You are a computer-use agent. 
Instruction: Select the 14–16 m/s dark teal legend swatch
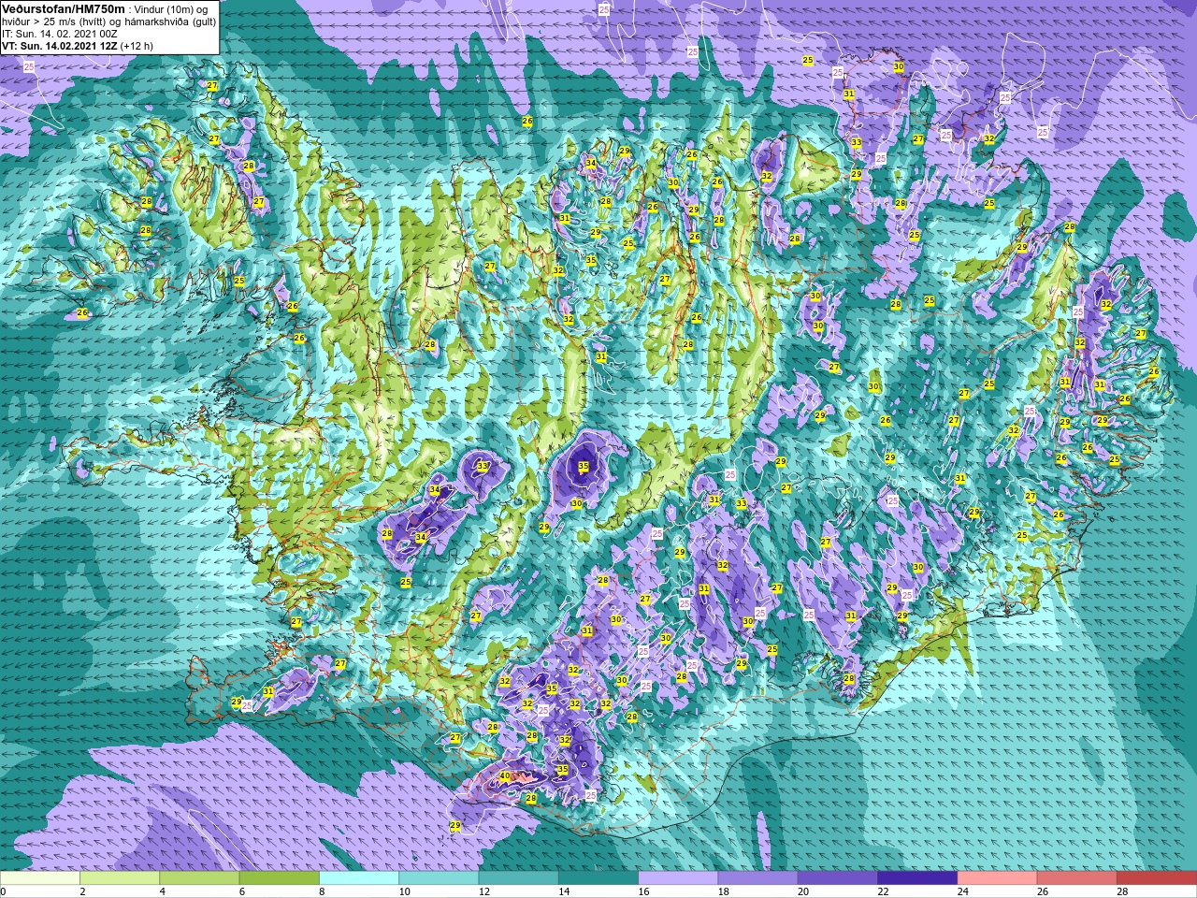(598, 878)
